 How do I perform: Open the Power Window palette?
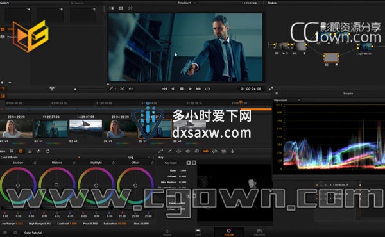[x=179, y=151]
